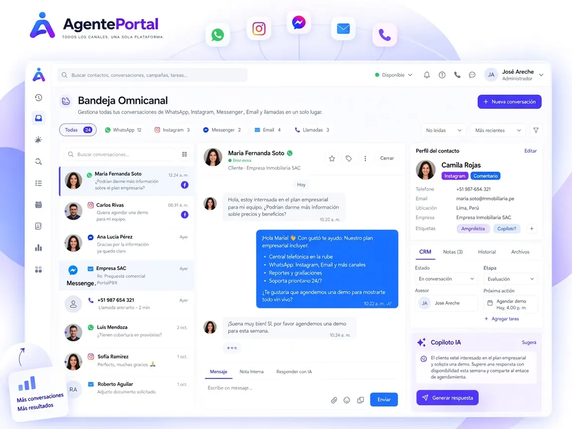Open the No leídas filter dropdown

pos(443,130)
